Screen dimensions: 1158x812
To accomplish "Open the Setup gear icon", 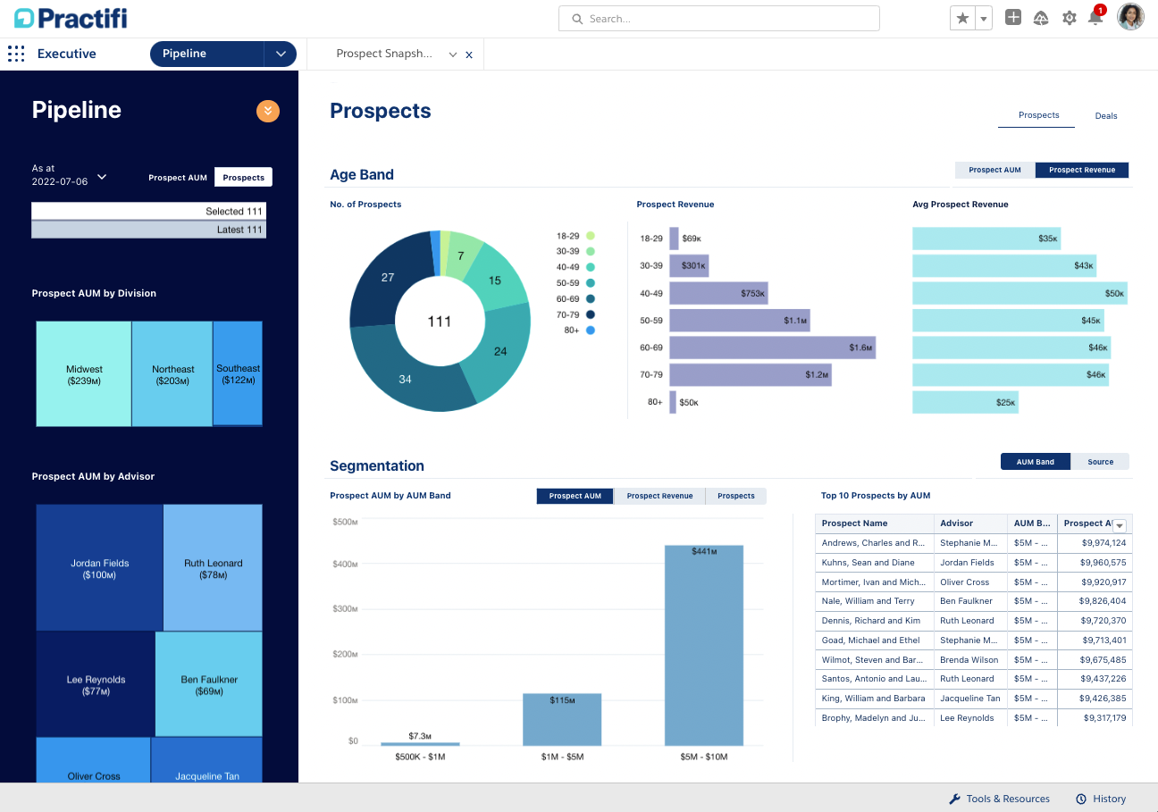I will click(x=1069, y=18).
